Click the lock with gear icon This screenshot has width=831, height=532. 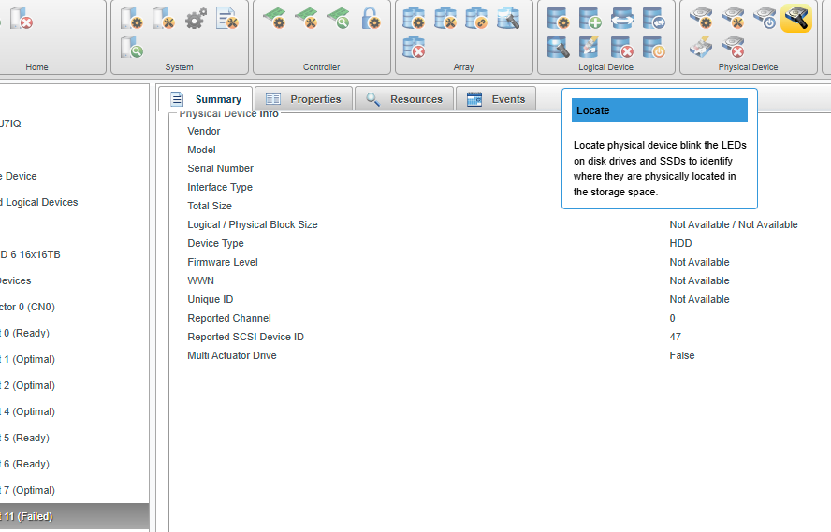click(371, 18)
